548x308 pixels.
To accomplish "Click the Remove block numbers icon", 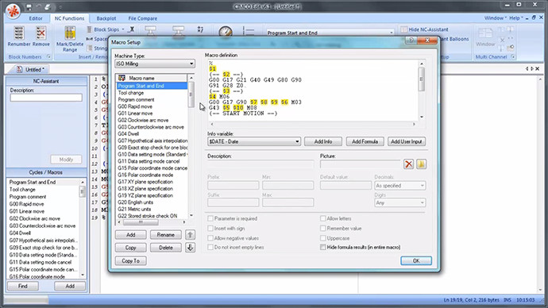I will point(41,33).
